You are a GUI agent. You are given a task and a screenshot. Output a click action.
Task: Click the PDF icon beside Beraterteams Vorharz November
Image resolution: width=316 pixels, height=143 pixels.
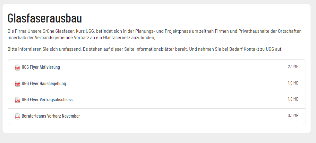pos(18,116)
